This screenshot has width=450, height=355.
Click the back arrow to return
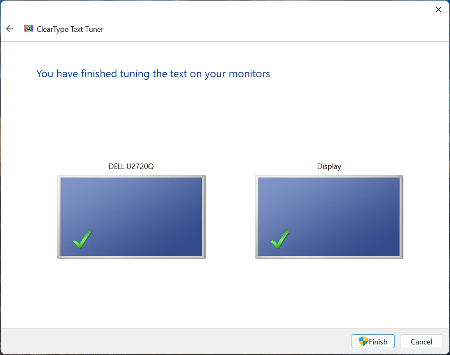[x=10, y=29]
